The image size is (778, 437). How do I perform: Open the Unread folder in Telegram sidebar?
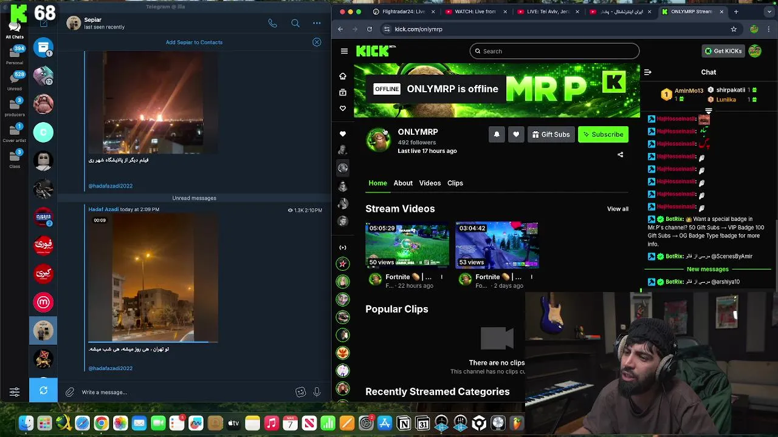15,81
